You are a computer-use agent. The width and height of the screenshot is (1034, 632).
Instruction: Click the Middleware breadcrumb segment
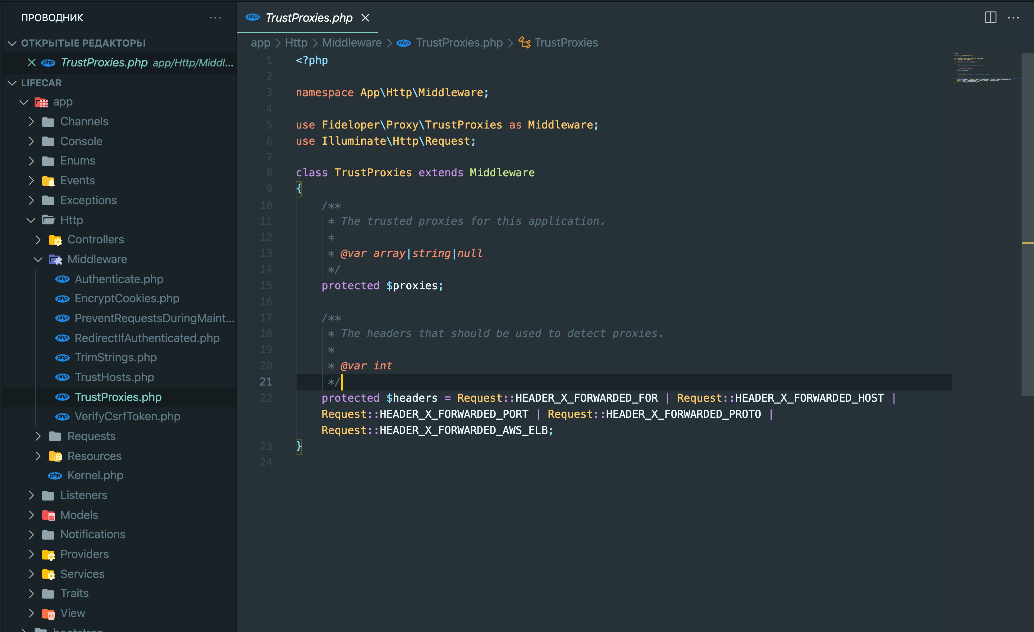(x=352, y=43)
